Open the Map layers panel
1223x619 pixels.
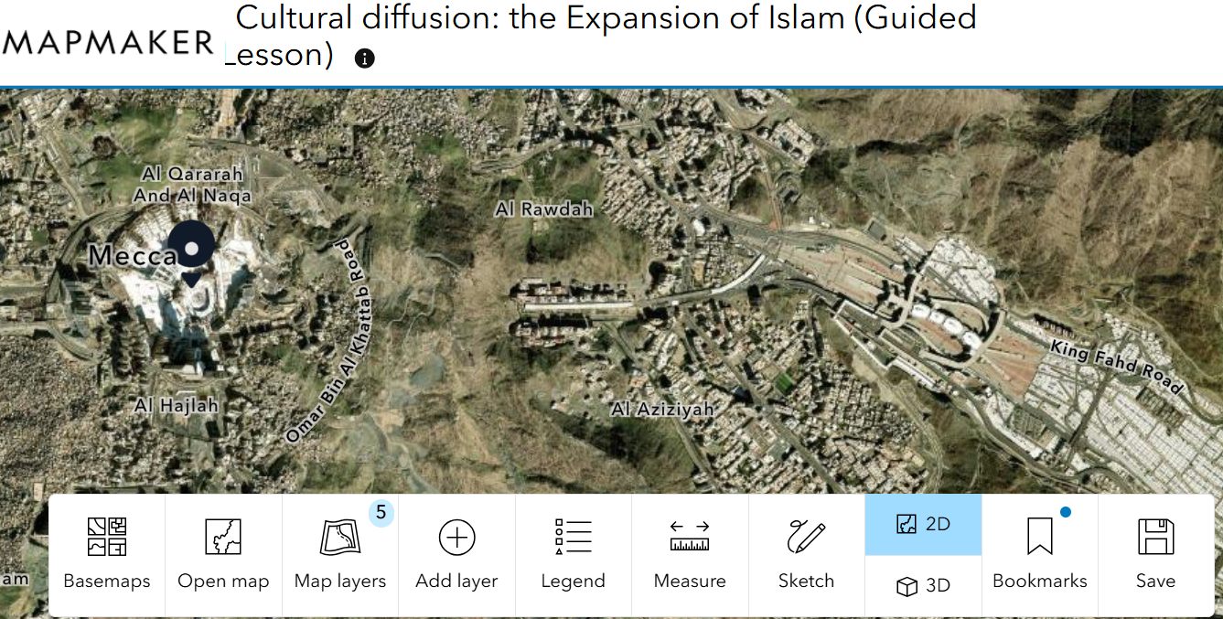tap(340, 554)
